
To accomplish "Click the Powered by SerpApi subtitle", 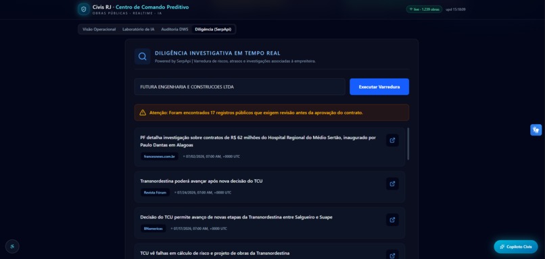I will (235, 61).
